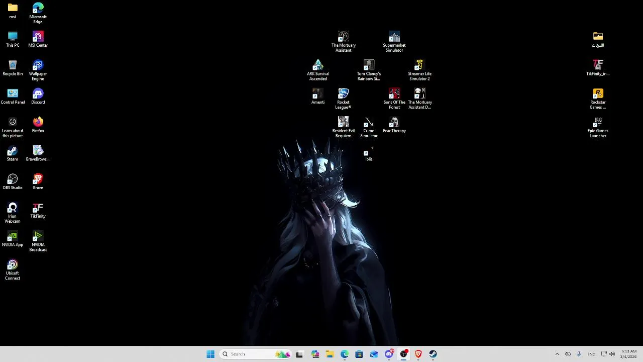Launch the Discord desktop shortcut

(38, 97)
